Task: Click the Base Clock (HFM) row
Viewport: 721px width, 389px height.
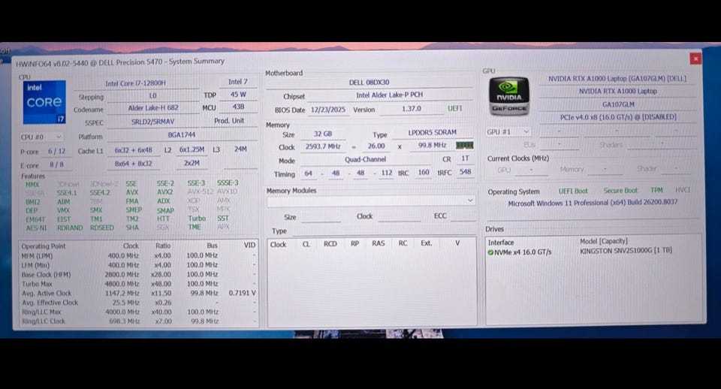Action: (x=138, y=275)
